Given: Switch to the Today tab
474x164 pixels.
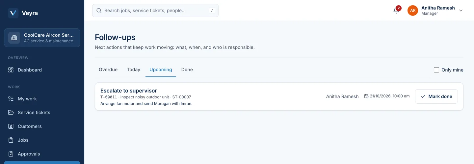Looking at the screenshot, I should coord(134,70).
